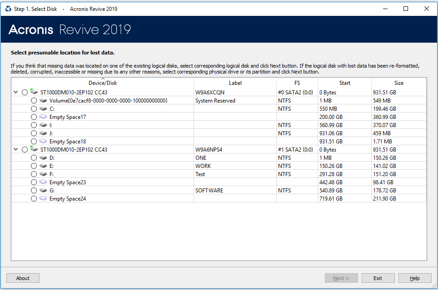This screenshot has width=438, height=290.
Task: Click the Empty Space24 ghost partition icon
Action: pos(43,198)
